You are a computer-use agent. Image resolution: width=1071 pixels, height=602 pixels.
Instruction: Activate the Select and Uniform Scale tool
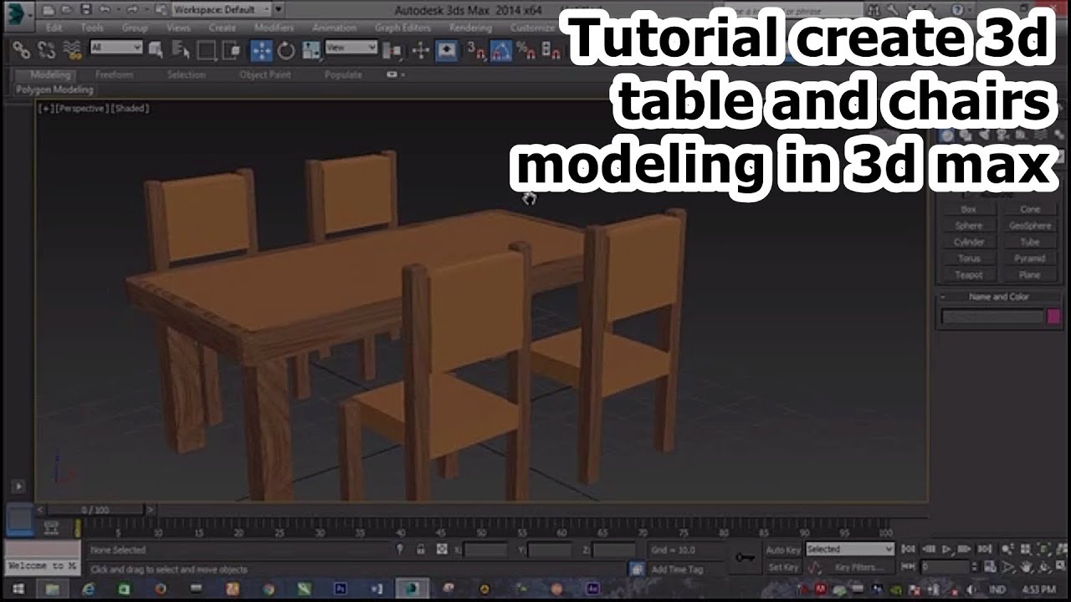coord(311,51)
